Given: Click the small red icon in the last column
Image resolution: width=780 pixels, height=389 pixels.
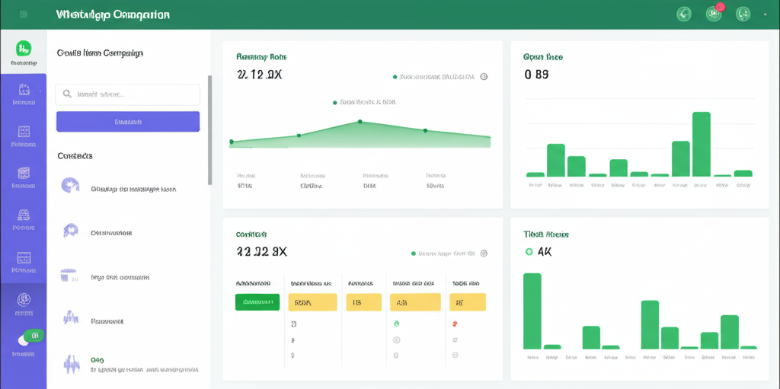Looking at the screenshot, I should [x=456, y=324].
